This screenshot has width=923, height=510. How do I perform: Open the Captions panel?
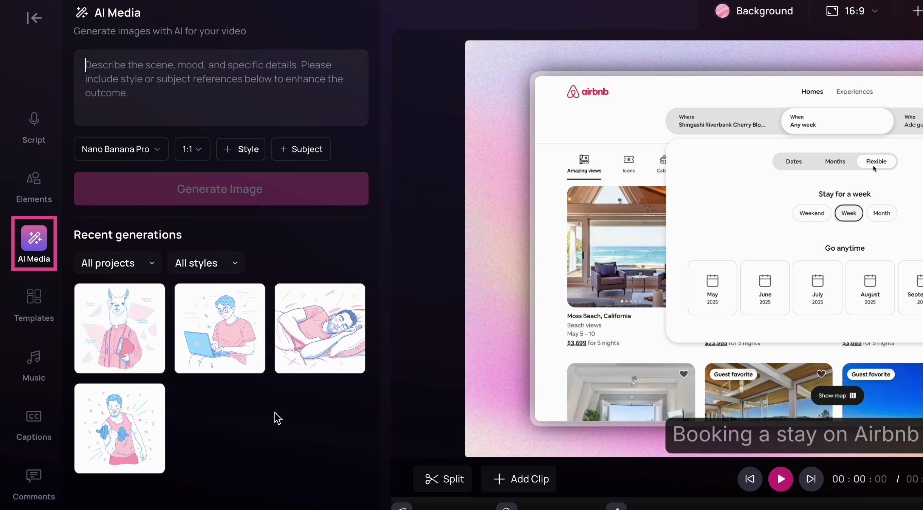(x=34, y=425)
